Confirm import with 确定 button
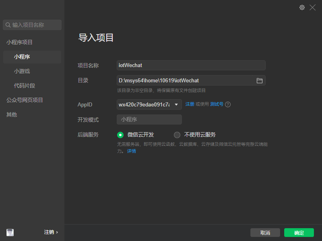 (x=299, y=233)
